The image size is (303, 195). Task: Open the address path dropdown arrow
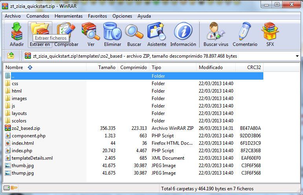pos(297,56)
